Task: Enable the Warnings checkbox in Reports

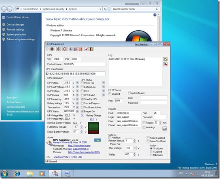Action: 144,127
